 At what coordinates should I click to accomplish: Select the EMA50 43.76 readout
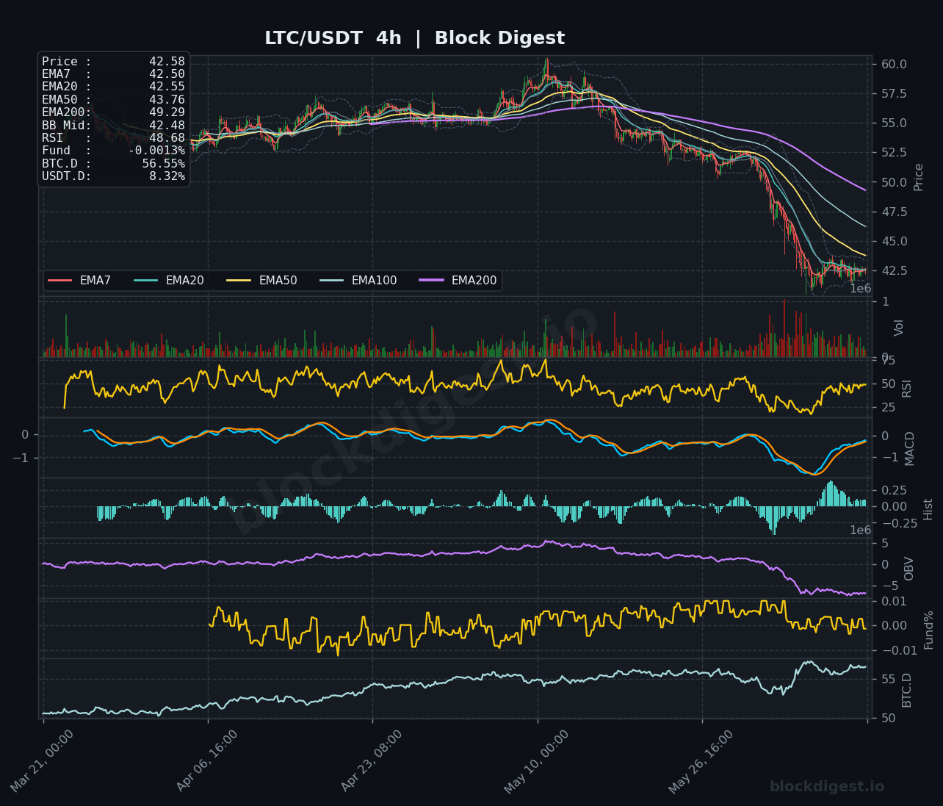pos(114,100)
